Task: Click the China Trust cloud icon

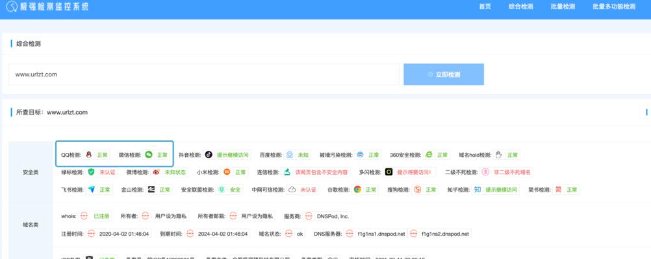Action: tap(292, 190)
